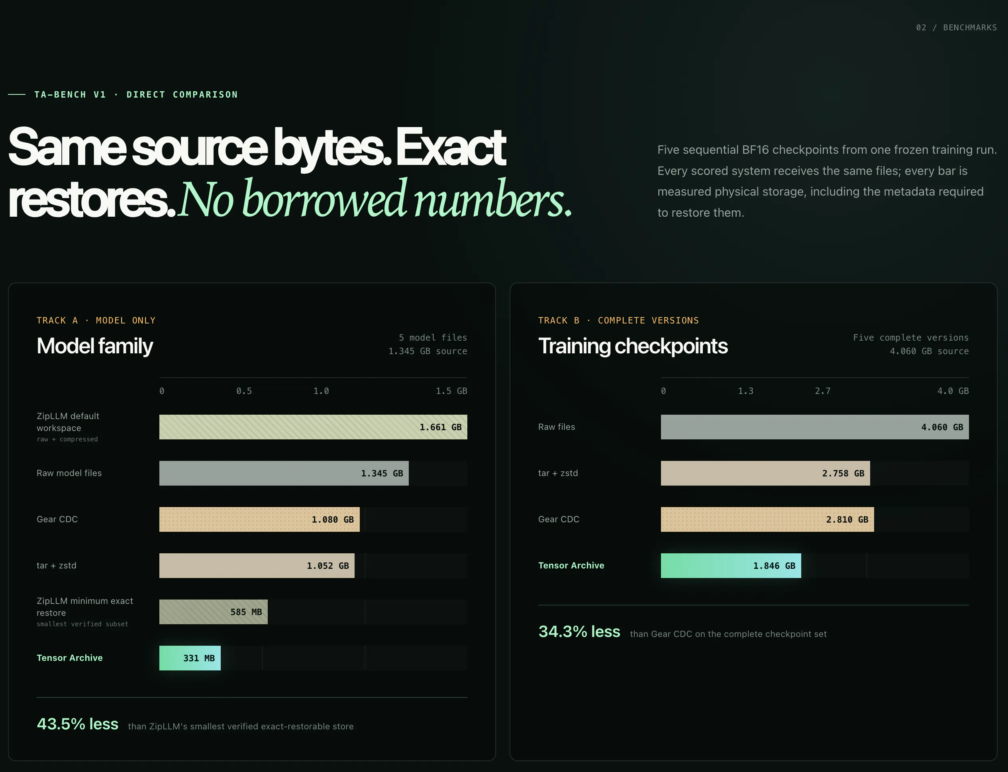The height and width of the screenshot is (772, 1008).
Task: Click the 'ZipLLM minimum exact restore' label
Action: [x=85, y=607]
